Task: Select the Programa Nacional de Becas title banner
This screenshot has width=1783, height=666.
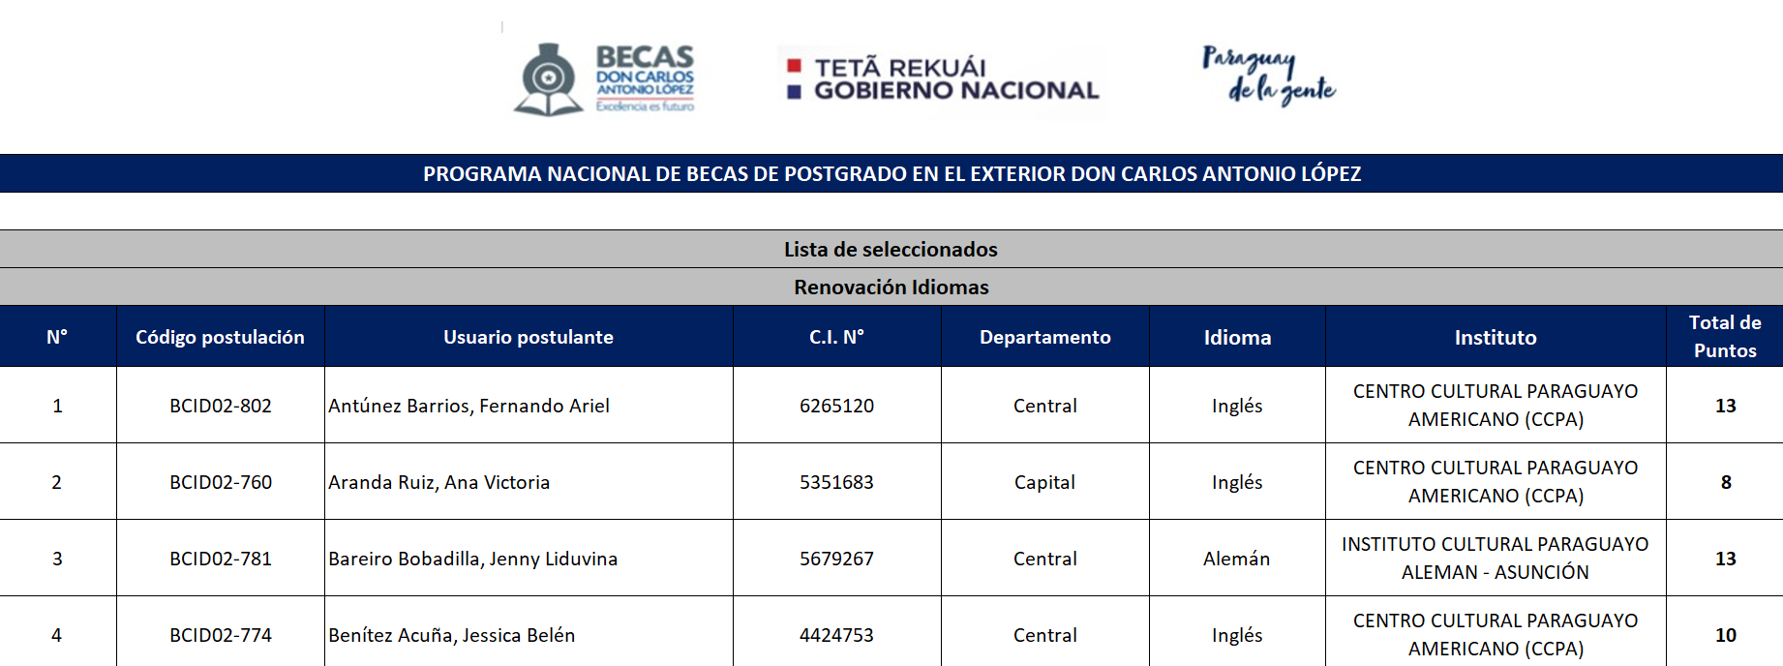Action: (891, 174)
